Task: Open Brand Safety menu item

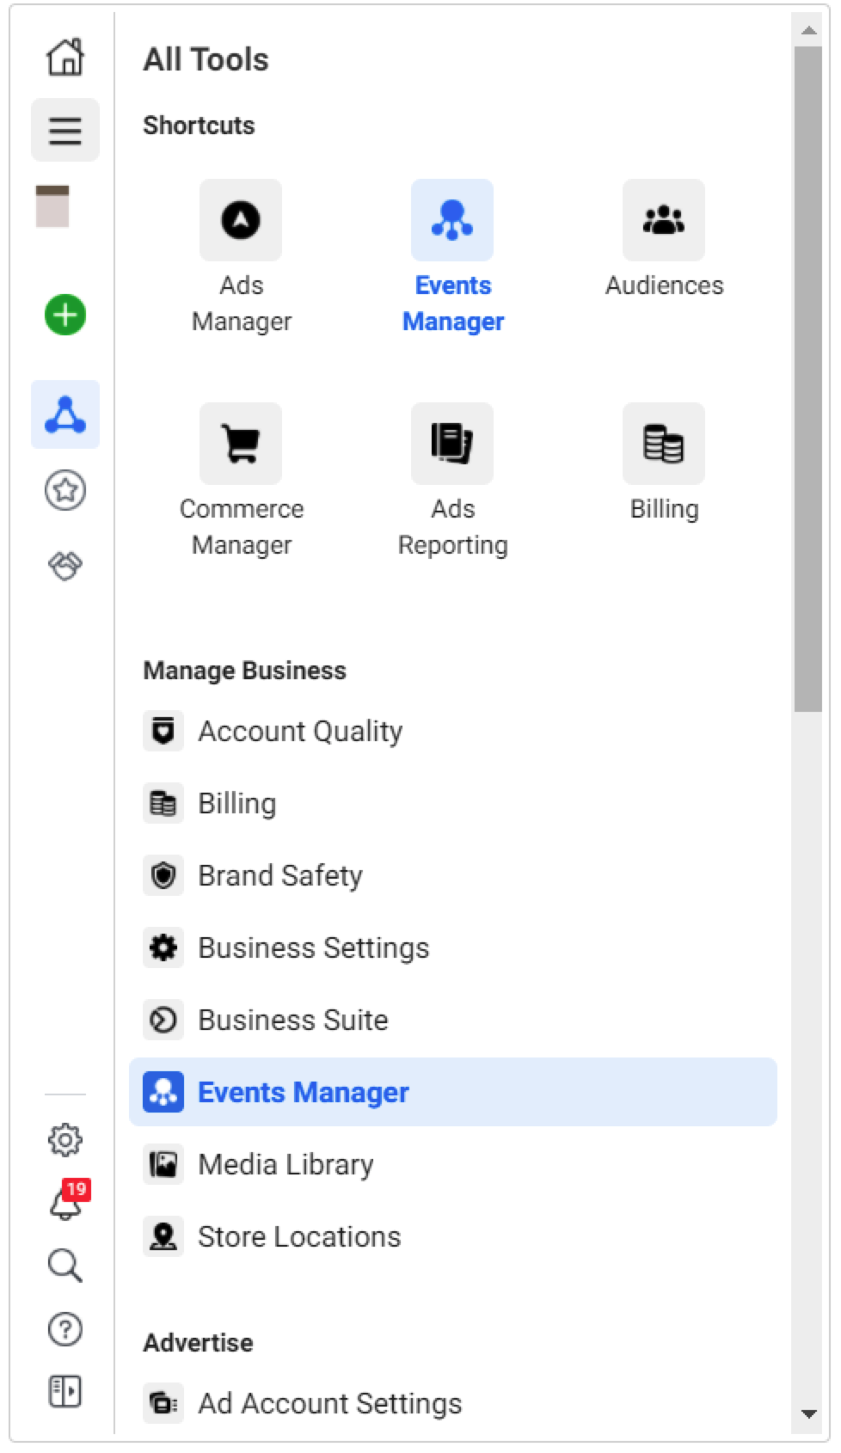Action: pos(453,875)
